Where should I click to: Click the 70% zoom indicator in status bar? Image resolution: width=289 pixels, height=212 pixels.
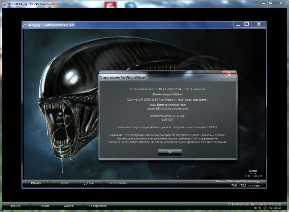(234, 186)
